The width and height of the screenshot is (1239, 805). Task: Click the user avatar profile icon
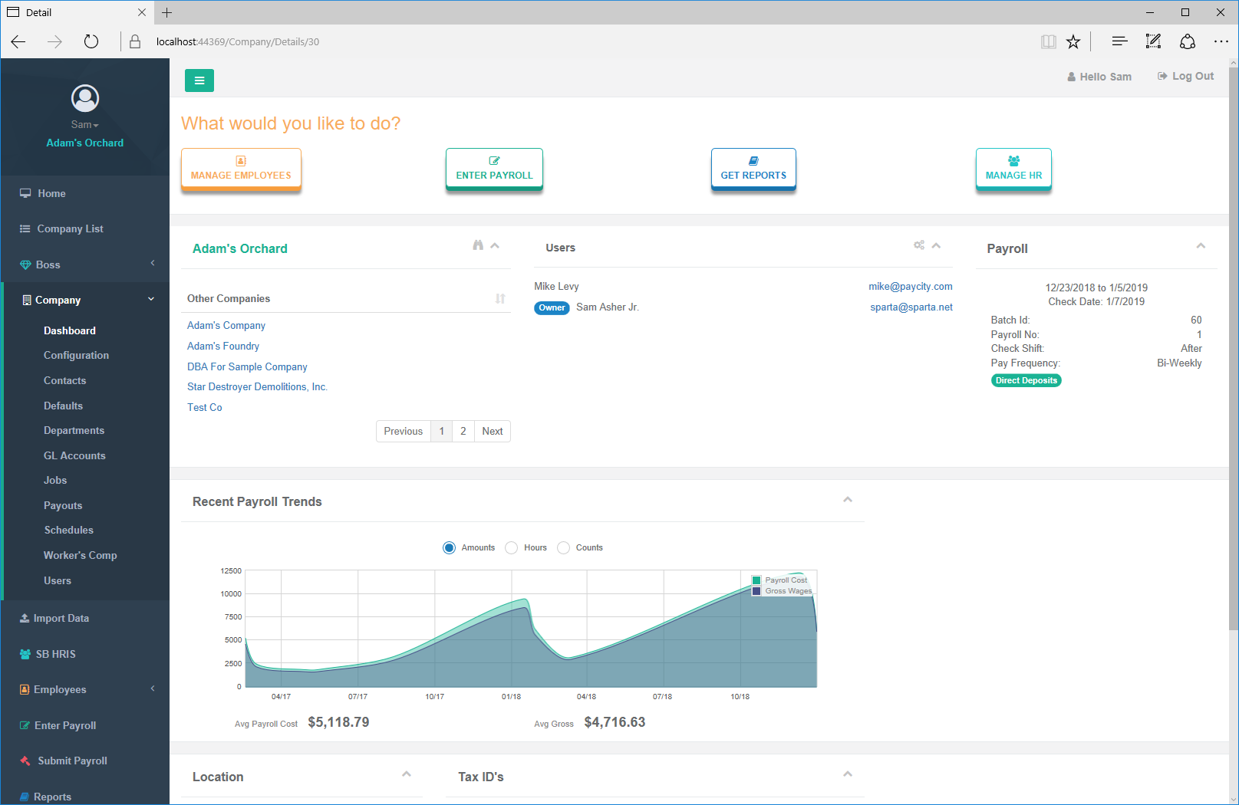point(85,98)
